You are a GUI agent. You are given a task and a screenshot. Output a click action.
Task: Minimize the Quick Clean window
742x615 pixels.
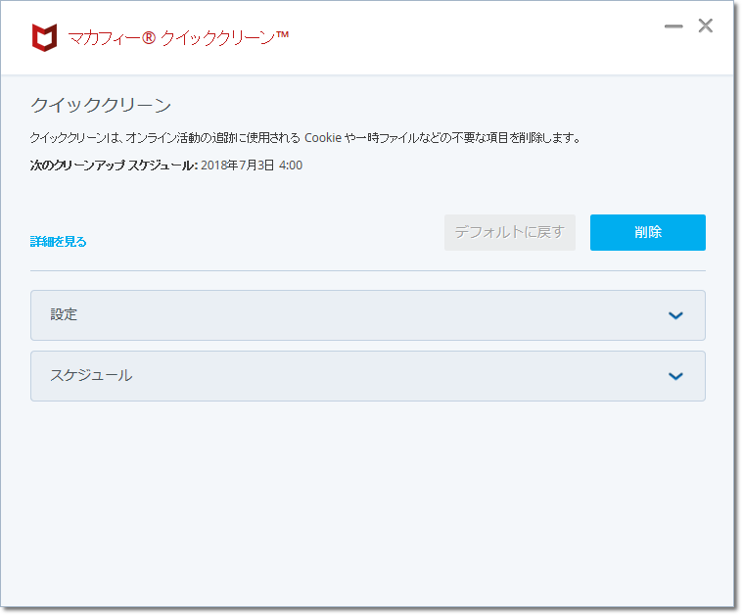click(673, 26)
